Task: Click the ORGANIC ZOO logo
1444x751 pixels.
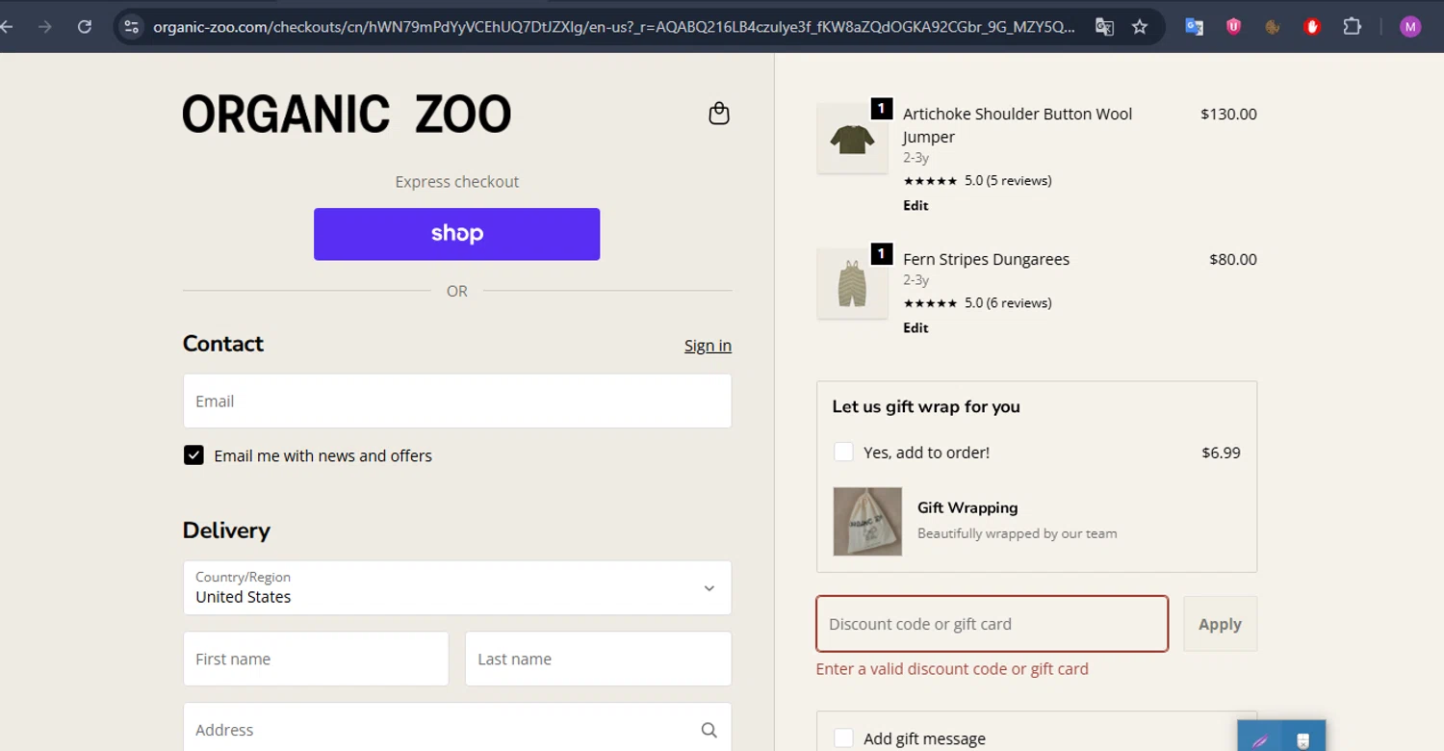Action: coord(347,115)
